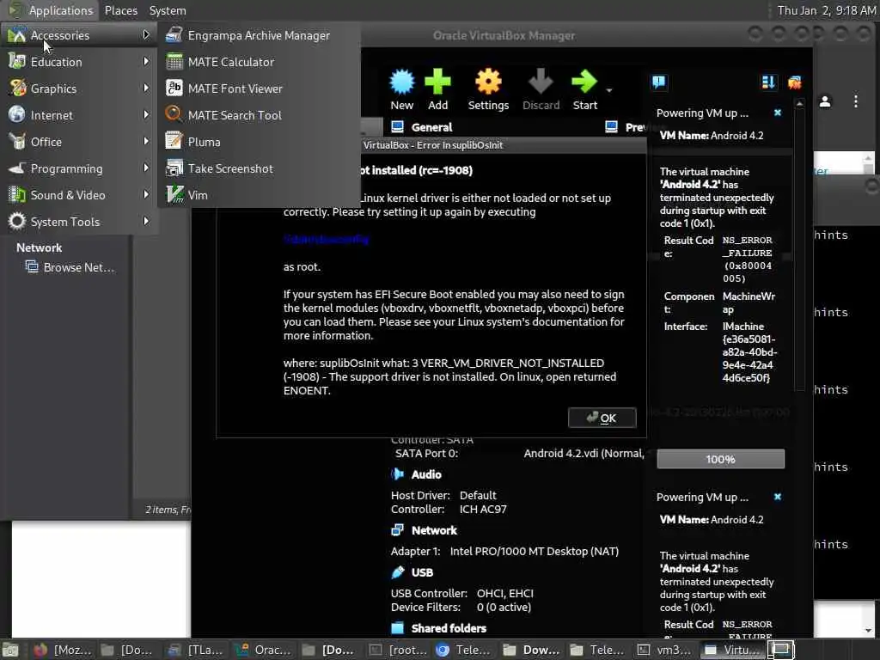
Task: Click the Shared folders section header
Action: point(449,628)
